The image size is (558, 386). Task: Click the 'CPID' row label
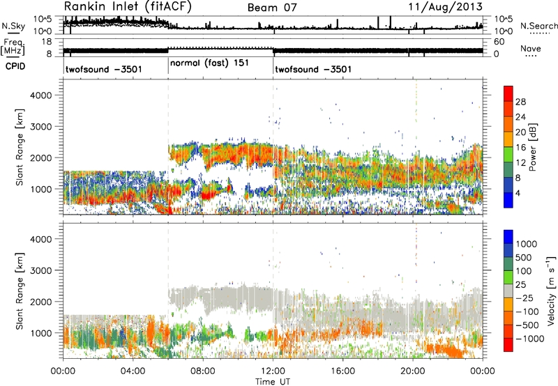(x=15, y=66)
